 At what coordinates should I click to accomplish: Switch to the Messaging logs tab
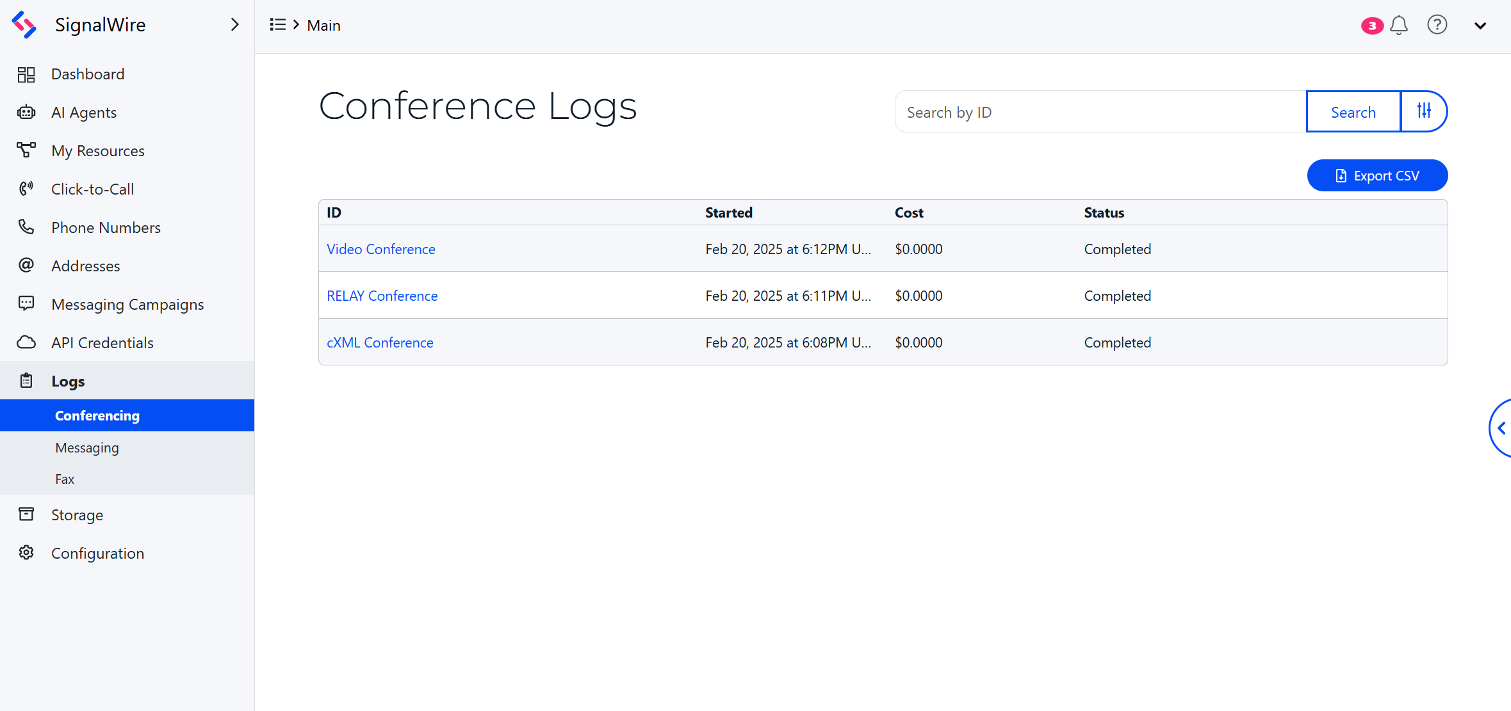(87, 447)
